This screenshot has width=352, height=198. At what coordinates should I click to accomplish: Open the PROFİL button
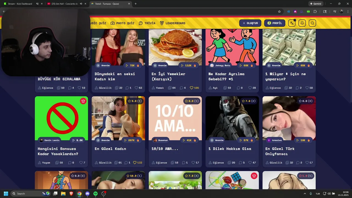click(274, 23)
